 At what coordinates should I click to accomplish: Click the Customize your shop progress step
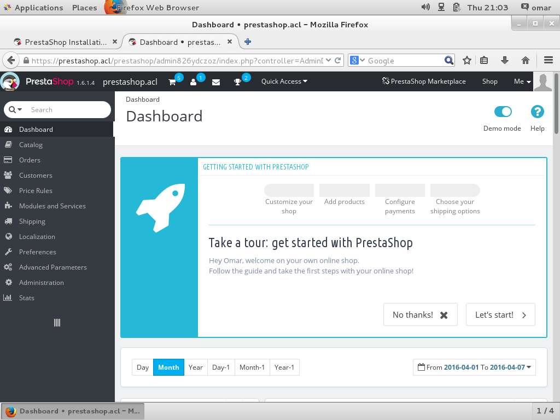[289, 199]
